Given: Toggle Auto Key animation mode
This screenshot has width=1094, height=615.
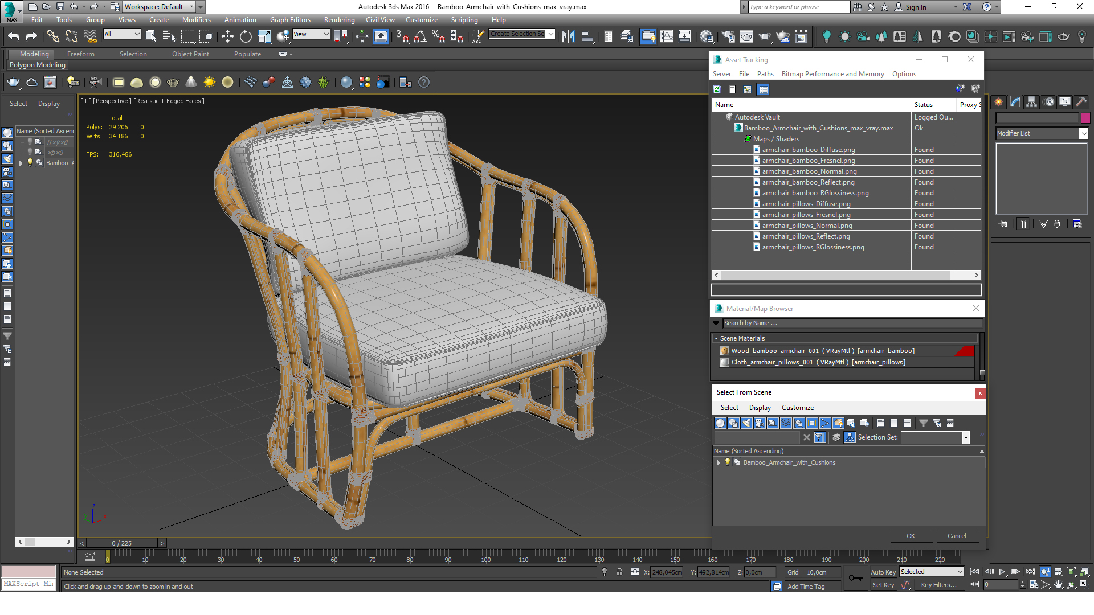Looking at the screenshot, I should [883, 572].
